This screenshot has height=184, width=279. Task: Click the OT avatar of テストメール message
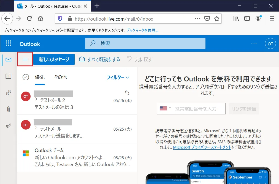(26, 125)
